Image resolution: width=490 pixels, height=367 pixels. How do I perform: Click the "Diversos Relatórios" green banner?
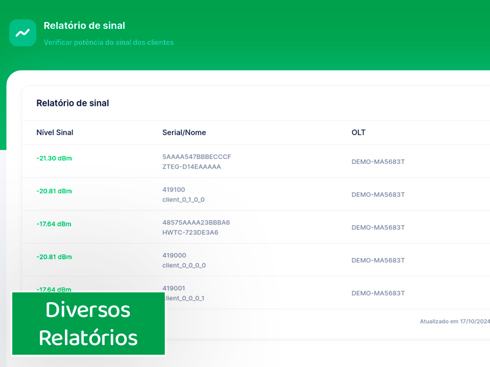[x=88, y=324]
